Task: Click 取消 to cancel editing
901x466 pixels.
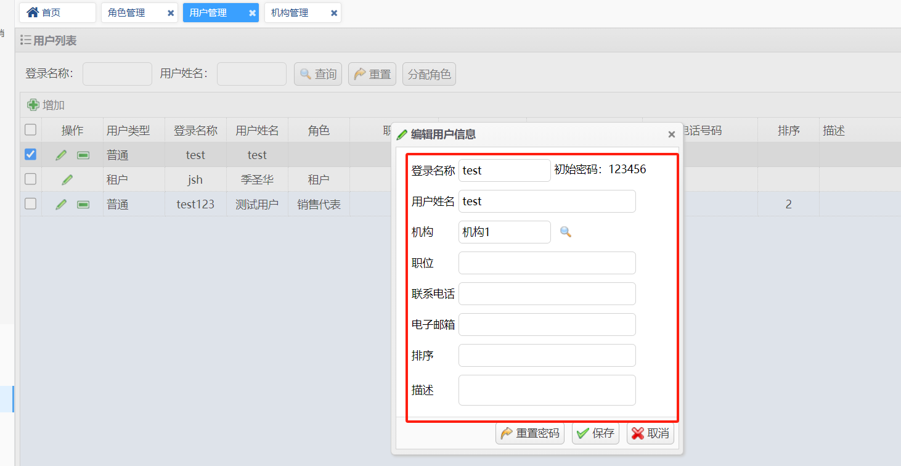Action: pos(650,433)
